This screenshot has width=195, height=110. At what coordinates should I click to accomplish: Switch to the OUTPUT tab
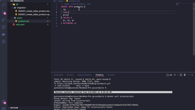70,75
